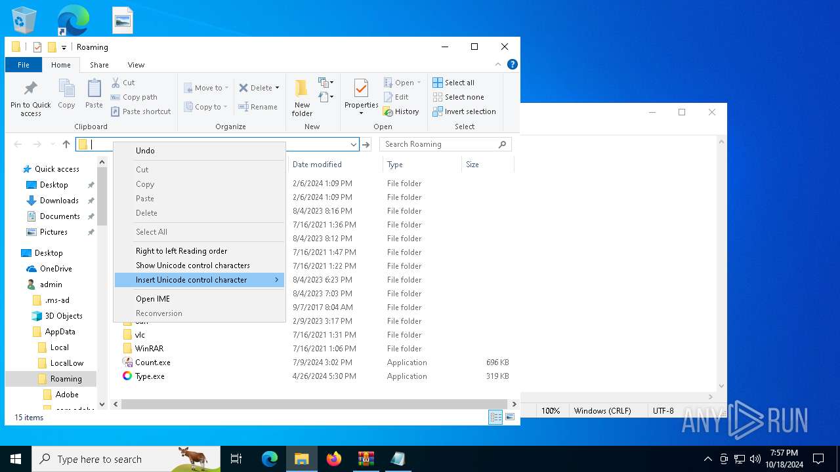Open the File tab
This screenshot has width=840, height=472.
click(x=24, y=65)
